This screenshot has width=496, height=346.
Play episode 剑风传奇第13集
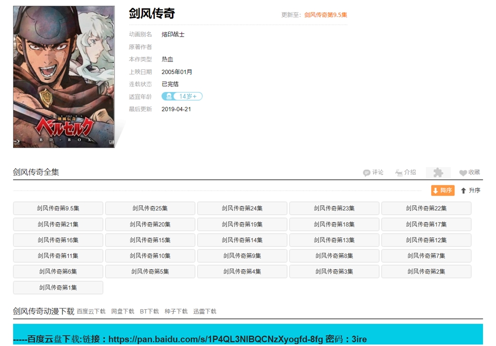point(334,240)
